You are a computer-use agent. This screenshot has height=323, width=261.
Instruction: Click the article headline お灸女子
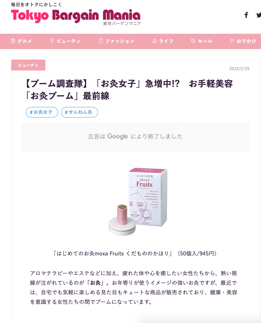coord(129,90)
